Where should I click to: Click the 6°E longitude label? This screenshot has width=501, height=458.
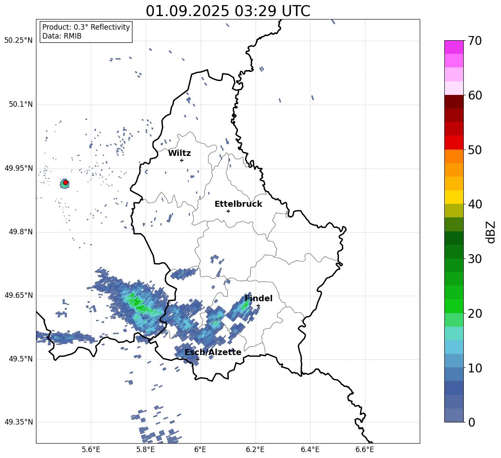(x=200, y=450)
